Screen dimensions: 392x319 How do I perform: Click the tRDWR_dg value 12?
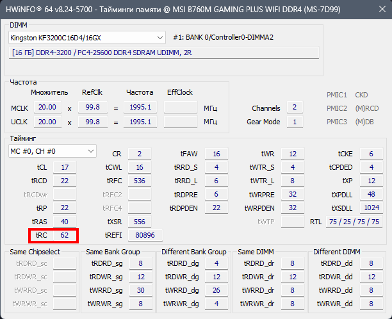[216, 277]
